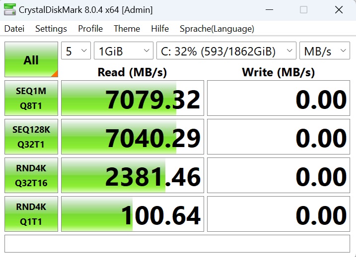Click the Read (MB/s) column header

pyautogui.click(x=133, y=72)
